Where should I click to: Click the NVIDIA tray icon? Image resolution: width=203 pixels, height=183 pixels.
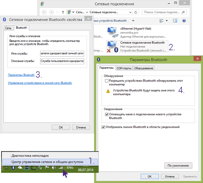click(x=34, y=168)
